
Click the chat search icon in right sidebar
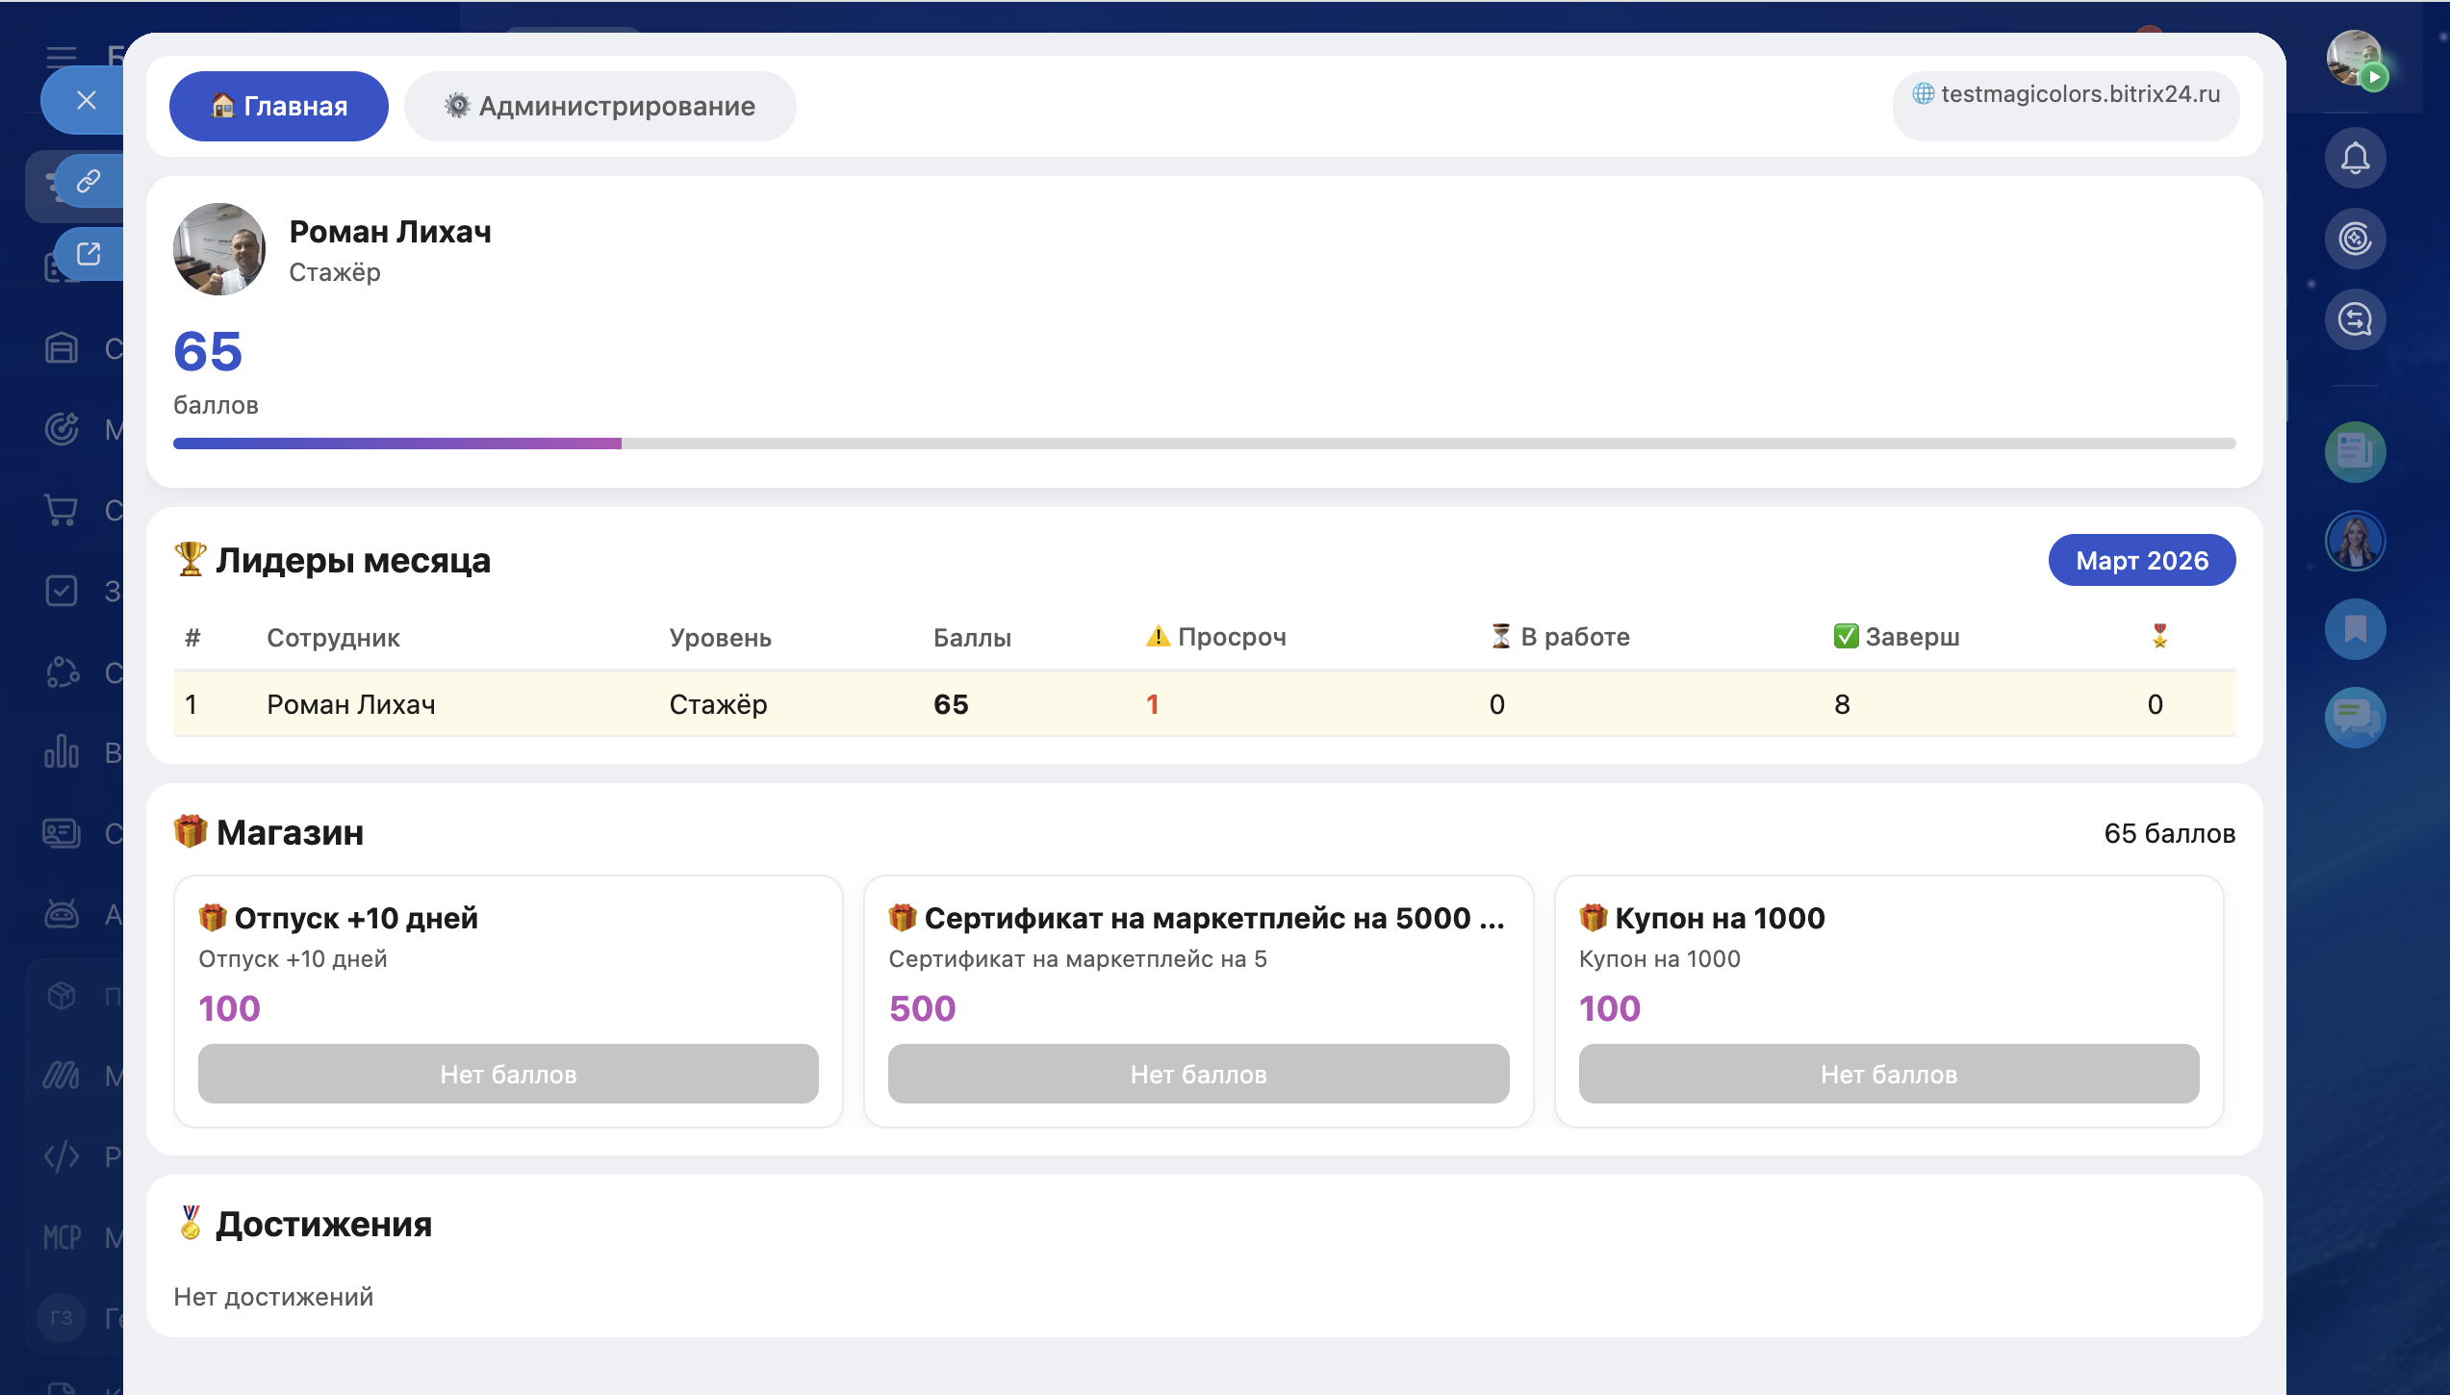tap(2355, 319)
